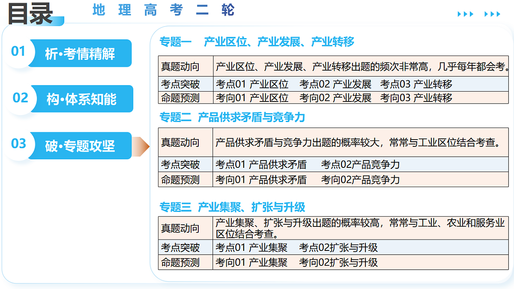Click text 产业集聚、扩张与升级出题的概率较高
The width and height of the screenshot is (514, 289).
tap(297, 223)
